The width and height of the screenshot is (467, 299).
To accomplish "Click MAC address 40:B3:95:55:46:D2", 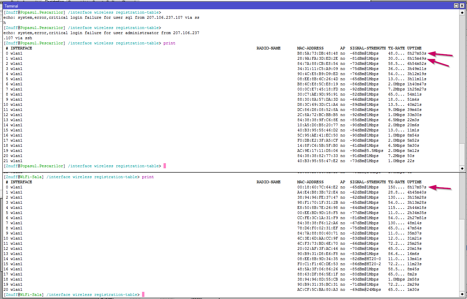I will click(x=317, y=130).
